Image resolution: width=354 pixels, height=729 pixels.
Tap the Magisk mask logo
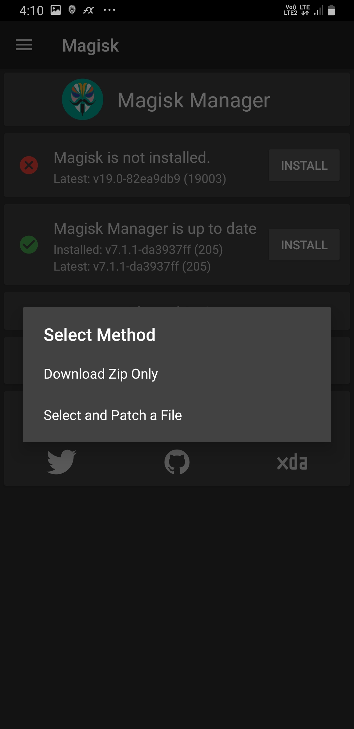click(x=83, y=99)
